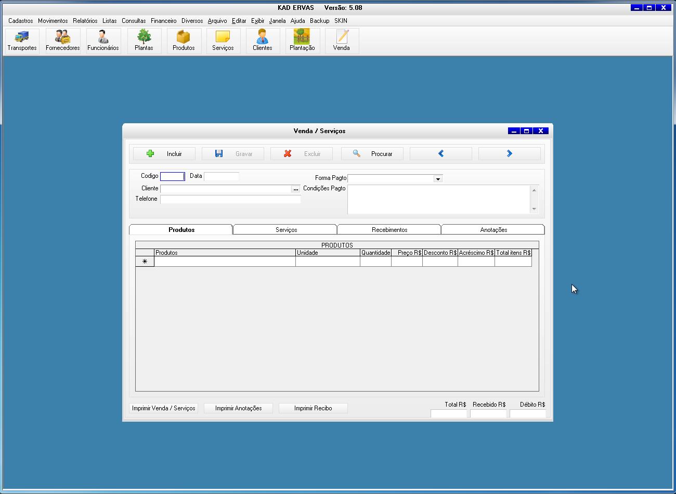676x494 pixels.
Task: Click the Procurar search button
Action: point(372,153)
